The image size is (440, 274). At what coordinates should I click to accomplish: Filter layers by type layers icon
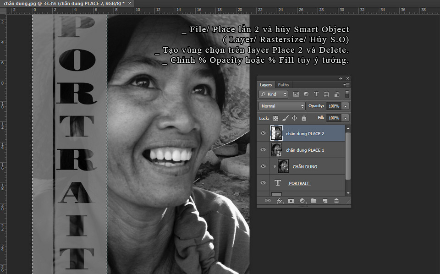(x=316, y=94)
